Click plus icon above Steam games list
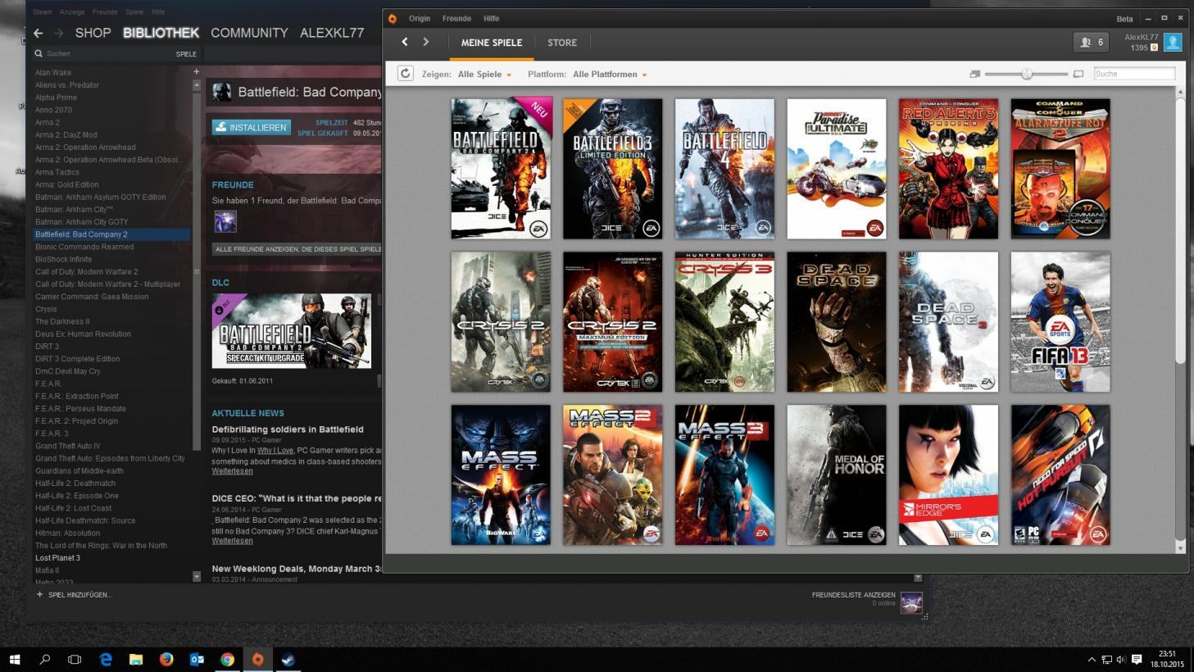The image size is (1194, 672). tap(196, 72)
